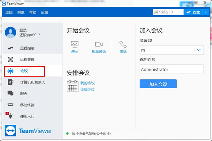This screenshot has width=212, height=141.
Task: Click the 安排会议 heading
Action: [78, 73]
